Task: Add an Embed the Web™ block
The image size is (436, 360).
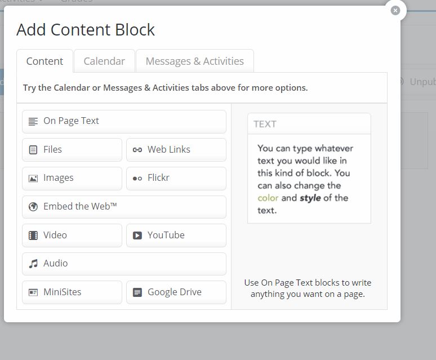Action: coord(124,207)
